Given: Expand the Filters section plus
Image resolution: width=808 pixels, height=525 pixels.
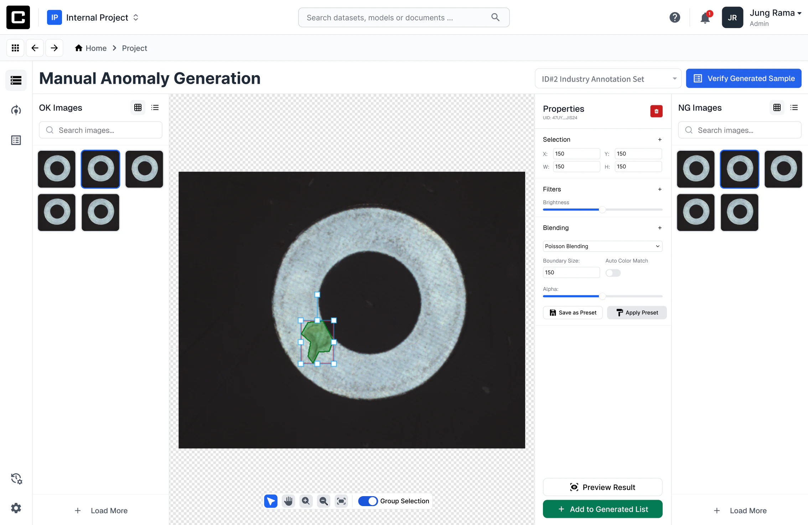Looking at the screenshot, I should (660, 189).
